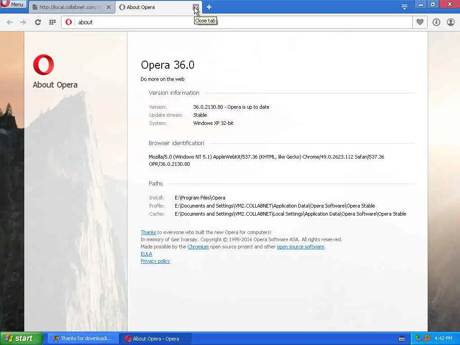
Task: Open the open source software link
Action: click(x=301, y=247)
